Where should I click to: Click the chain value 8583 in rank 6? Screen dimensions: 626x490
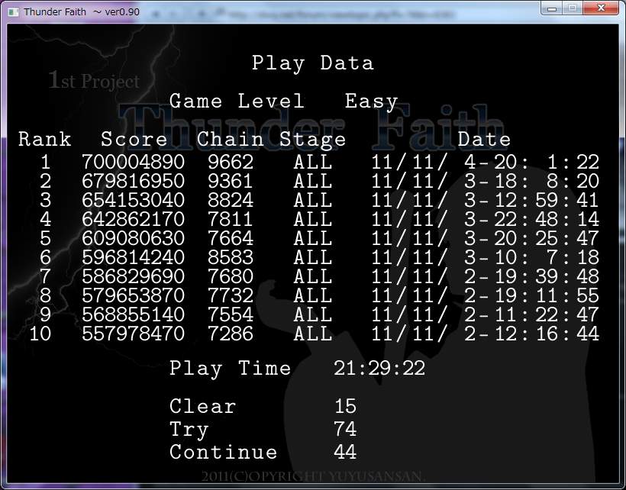coord(231,258)
